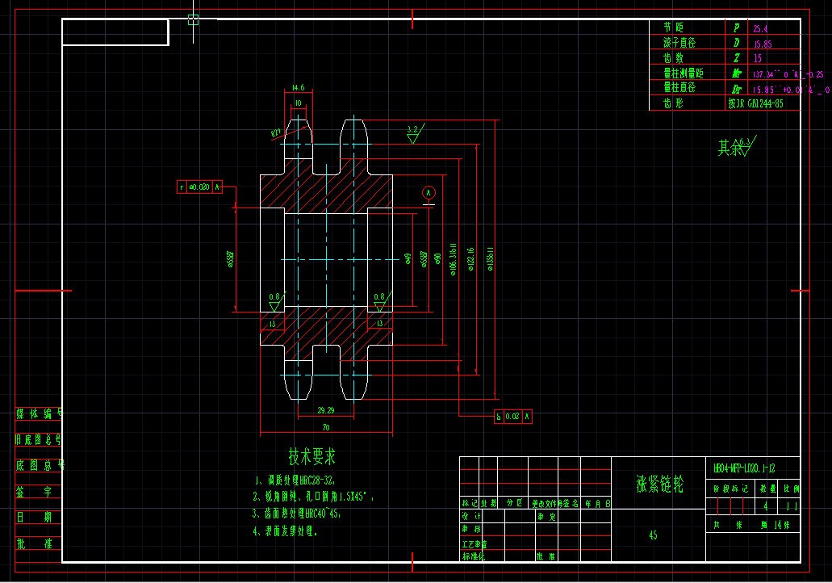Select the 70 overall width dimension
This screenshot has height=583, width=832.
326,427
